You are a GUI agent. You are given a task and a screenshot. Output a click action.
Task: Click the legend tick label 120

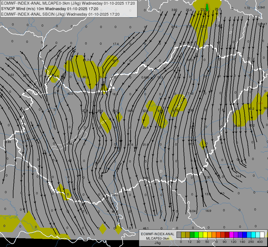click(234, 242)
